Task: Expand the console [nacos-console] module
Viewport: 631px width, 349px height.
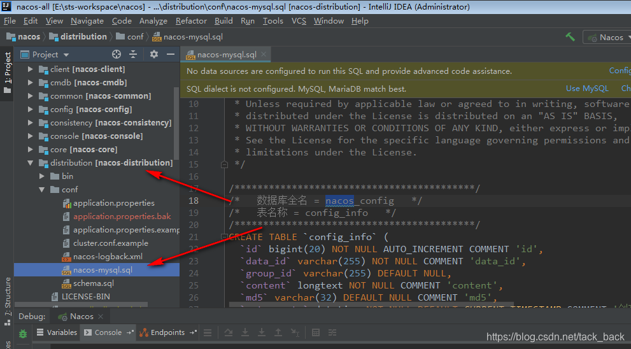Action: click(x=30, y=136)
